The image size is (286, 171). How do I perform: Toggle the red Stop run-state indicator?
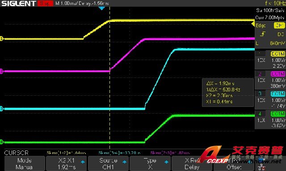pos(45,3)
